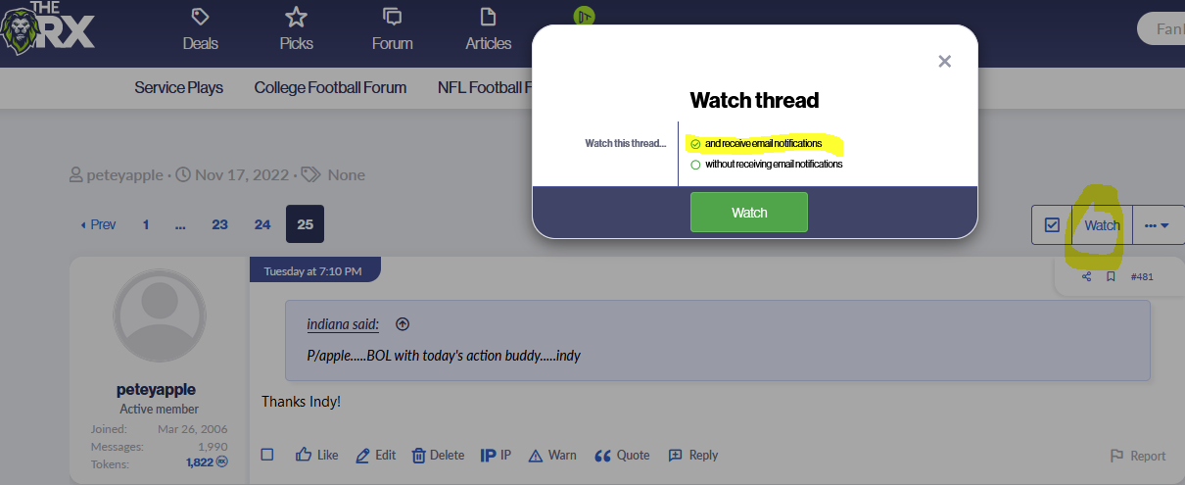1185x485 pixels.
Task: Bookmark post #481 with the bookmark icon
Action: (x=1111, y=277)
